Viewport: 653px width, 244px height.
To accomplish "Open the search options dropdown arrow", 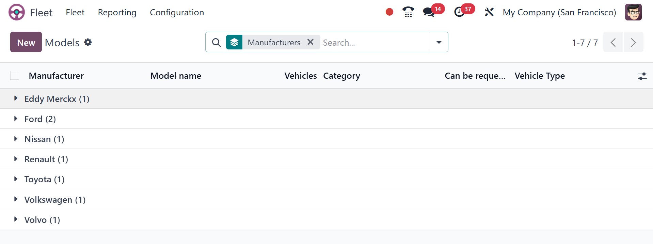I will 439,42.
